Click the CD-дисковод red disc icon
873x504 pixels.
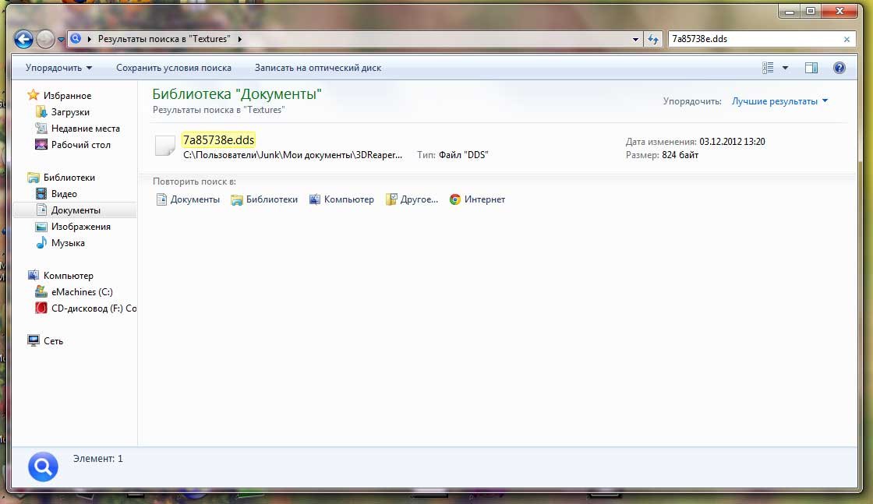pos(41,308)
